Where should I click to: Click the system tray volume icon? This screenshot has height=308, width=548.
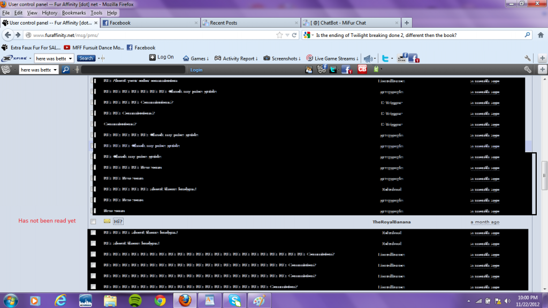pos(507,301)
